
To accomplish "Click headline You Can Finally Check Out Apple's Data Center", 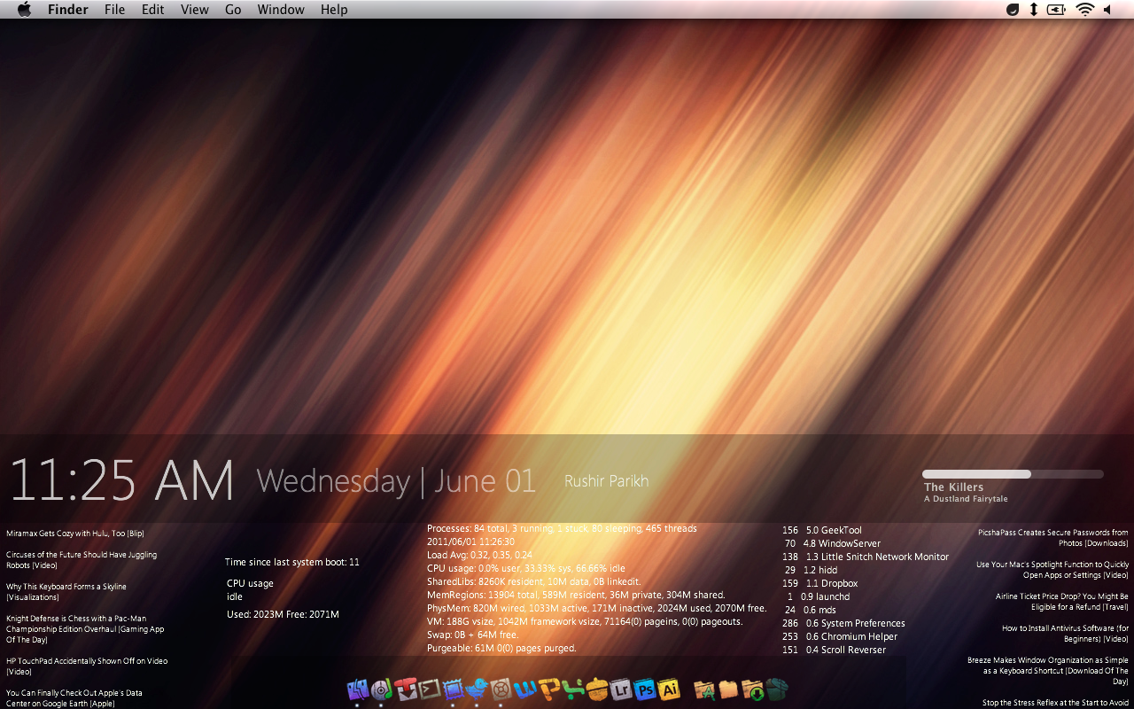I will pyautogui.click(x=74, y=698).
